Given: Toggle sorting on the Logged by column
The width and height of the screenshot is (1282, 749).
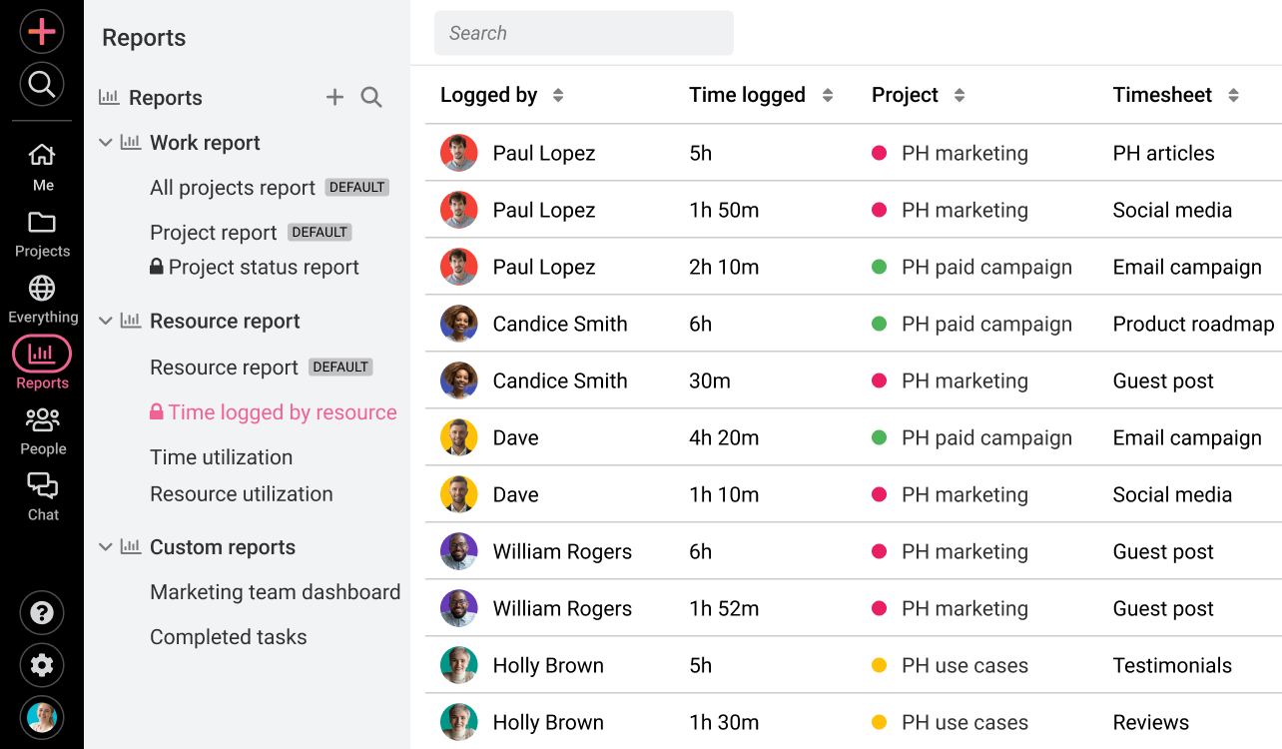Looking at the screenshot, I should [x=559, y=95].
